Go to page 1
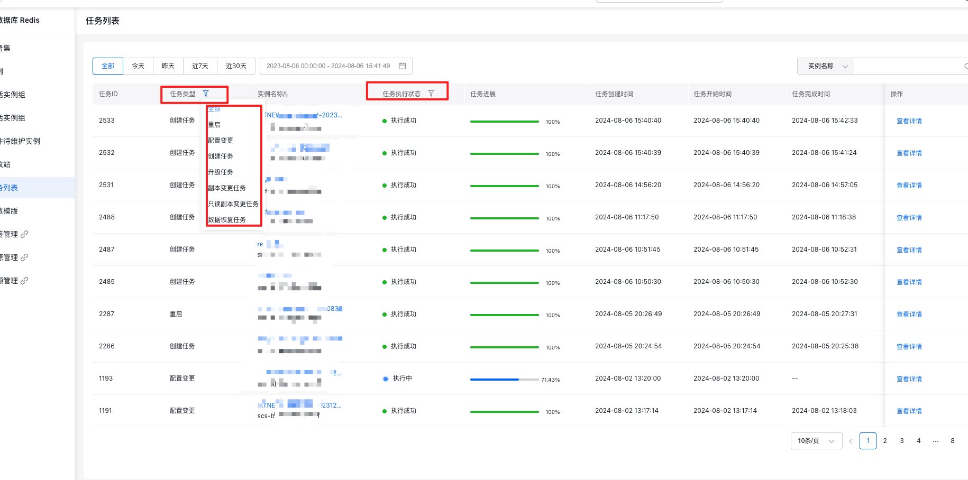The height and width of the screenshot is (480, 968). (868, 441)
